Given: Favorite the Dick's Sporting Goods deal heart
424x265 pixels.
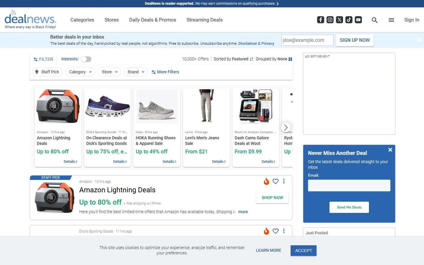Looking at the screenshot, I should click(276, 231).
